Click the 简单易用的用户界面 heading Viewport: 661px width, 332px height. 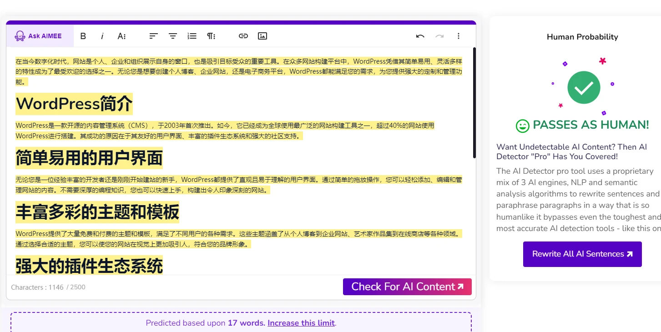pyautogui.click(x=89, y=158)
